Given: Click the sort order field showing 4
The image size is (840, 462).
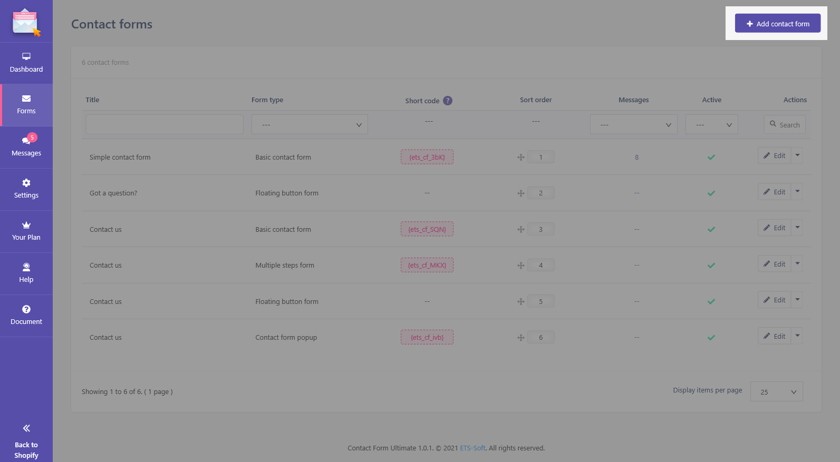Looking at the screenshot, I should (540, 265).
